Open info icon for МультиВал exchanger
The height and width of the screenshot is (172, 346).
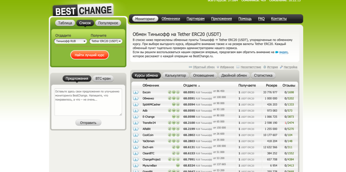tap(136, 166)
